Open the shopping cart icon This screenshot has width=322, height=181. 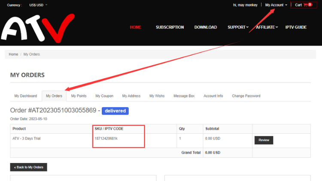point(305,5)
